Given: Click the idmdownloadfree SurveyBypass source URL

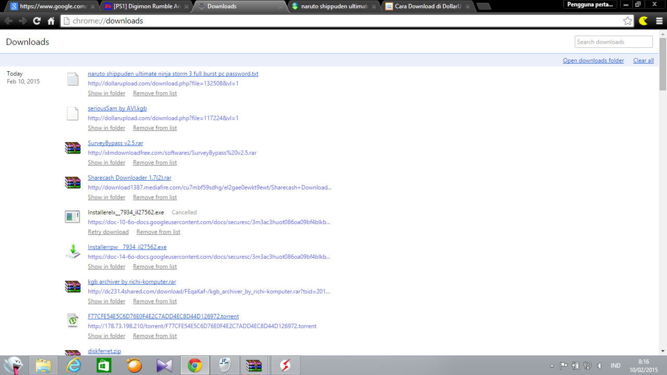Looking at the screenshot, I should pyautogui.click(x=172, y=153).
